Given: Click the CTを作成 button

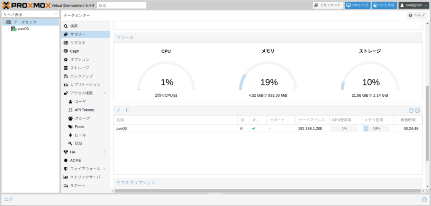Looking at the screenshot, I should [385, 5].
